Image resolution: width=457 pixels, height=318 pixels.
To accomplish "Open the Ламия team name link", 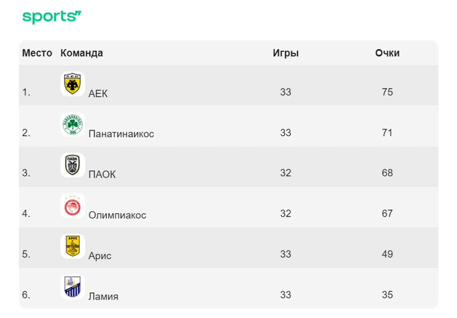I will 103,296.
